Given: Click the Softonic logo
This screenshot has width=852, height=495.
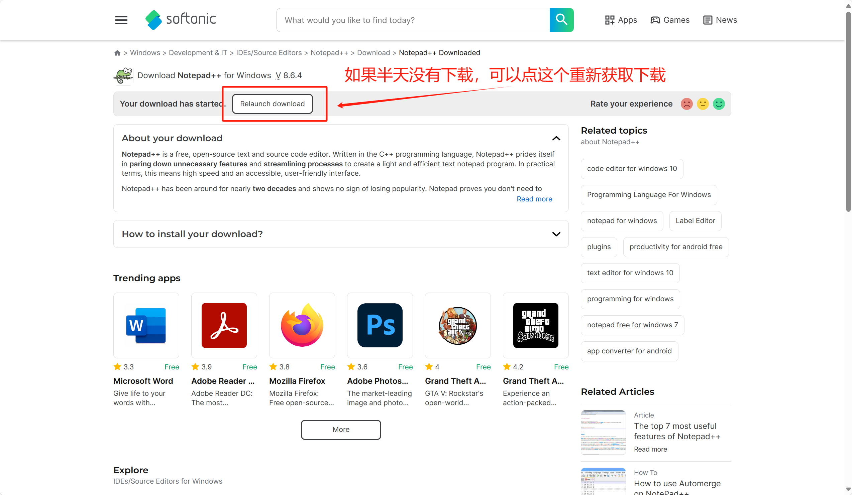Looking at the screenshot, I should 181,20.
